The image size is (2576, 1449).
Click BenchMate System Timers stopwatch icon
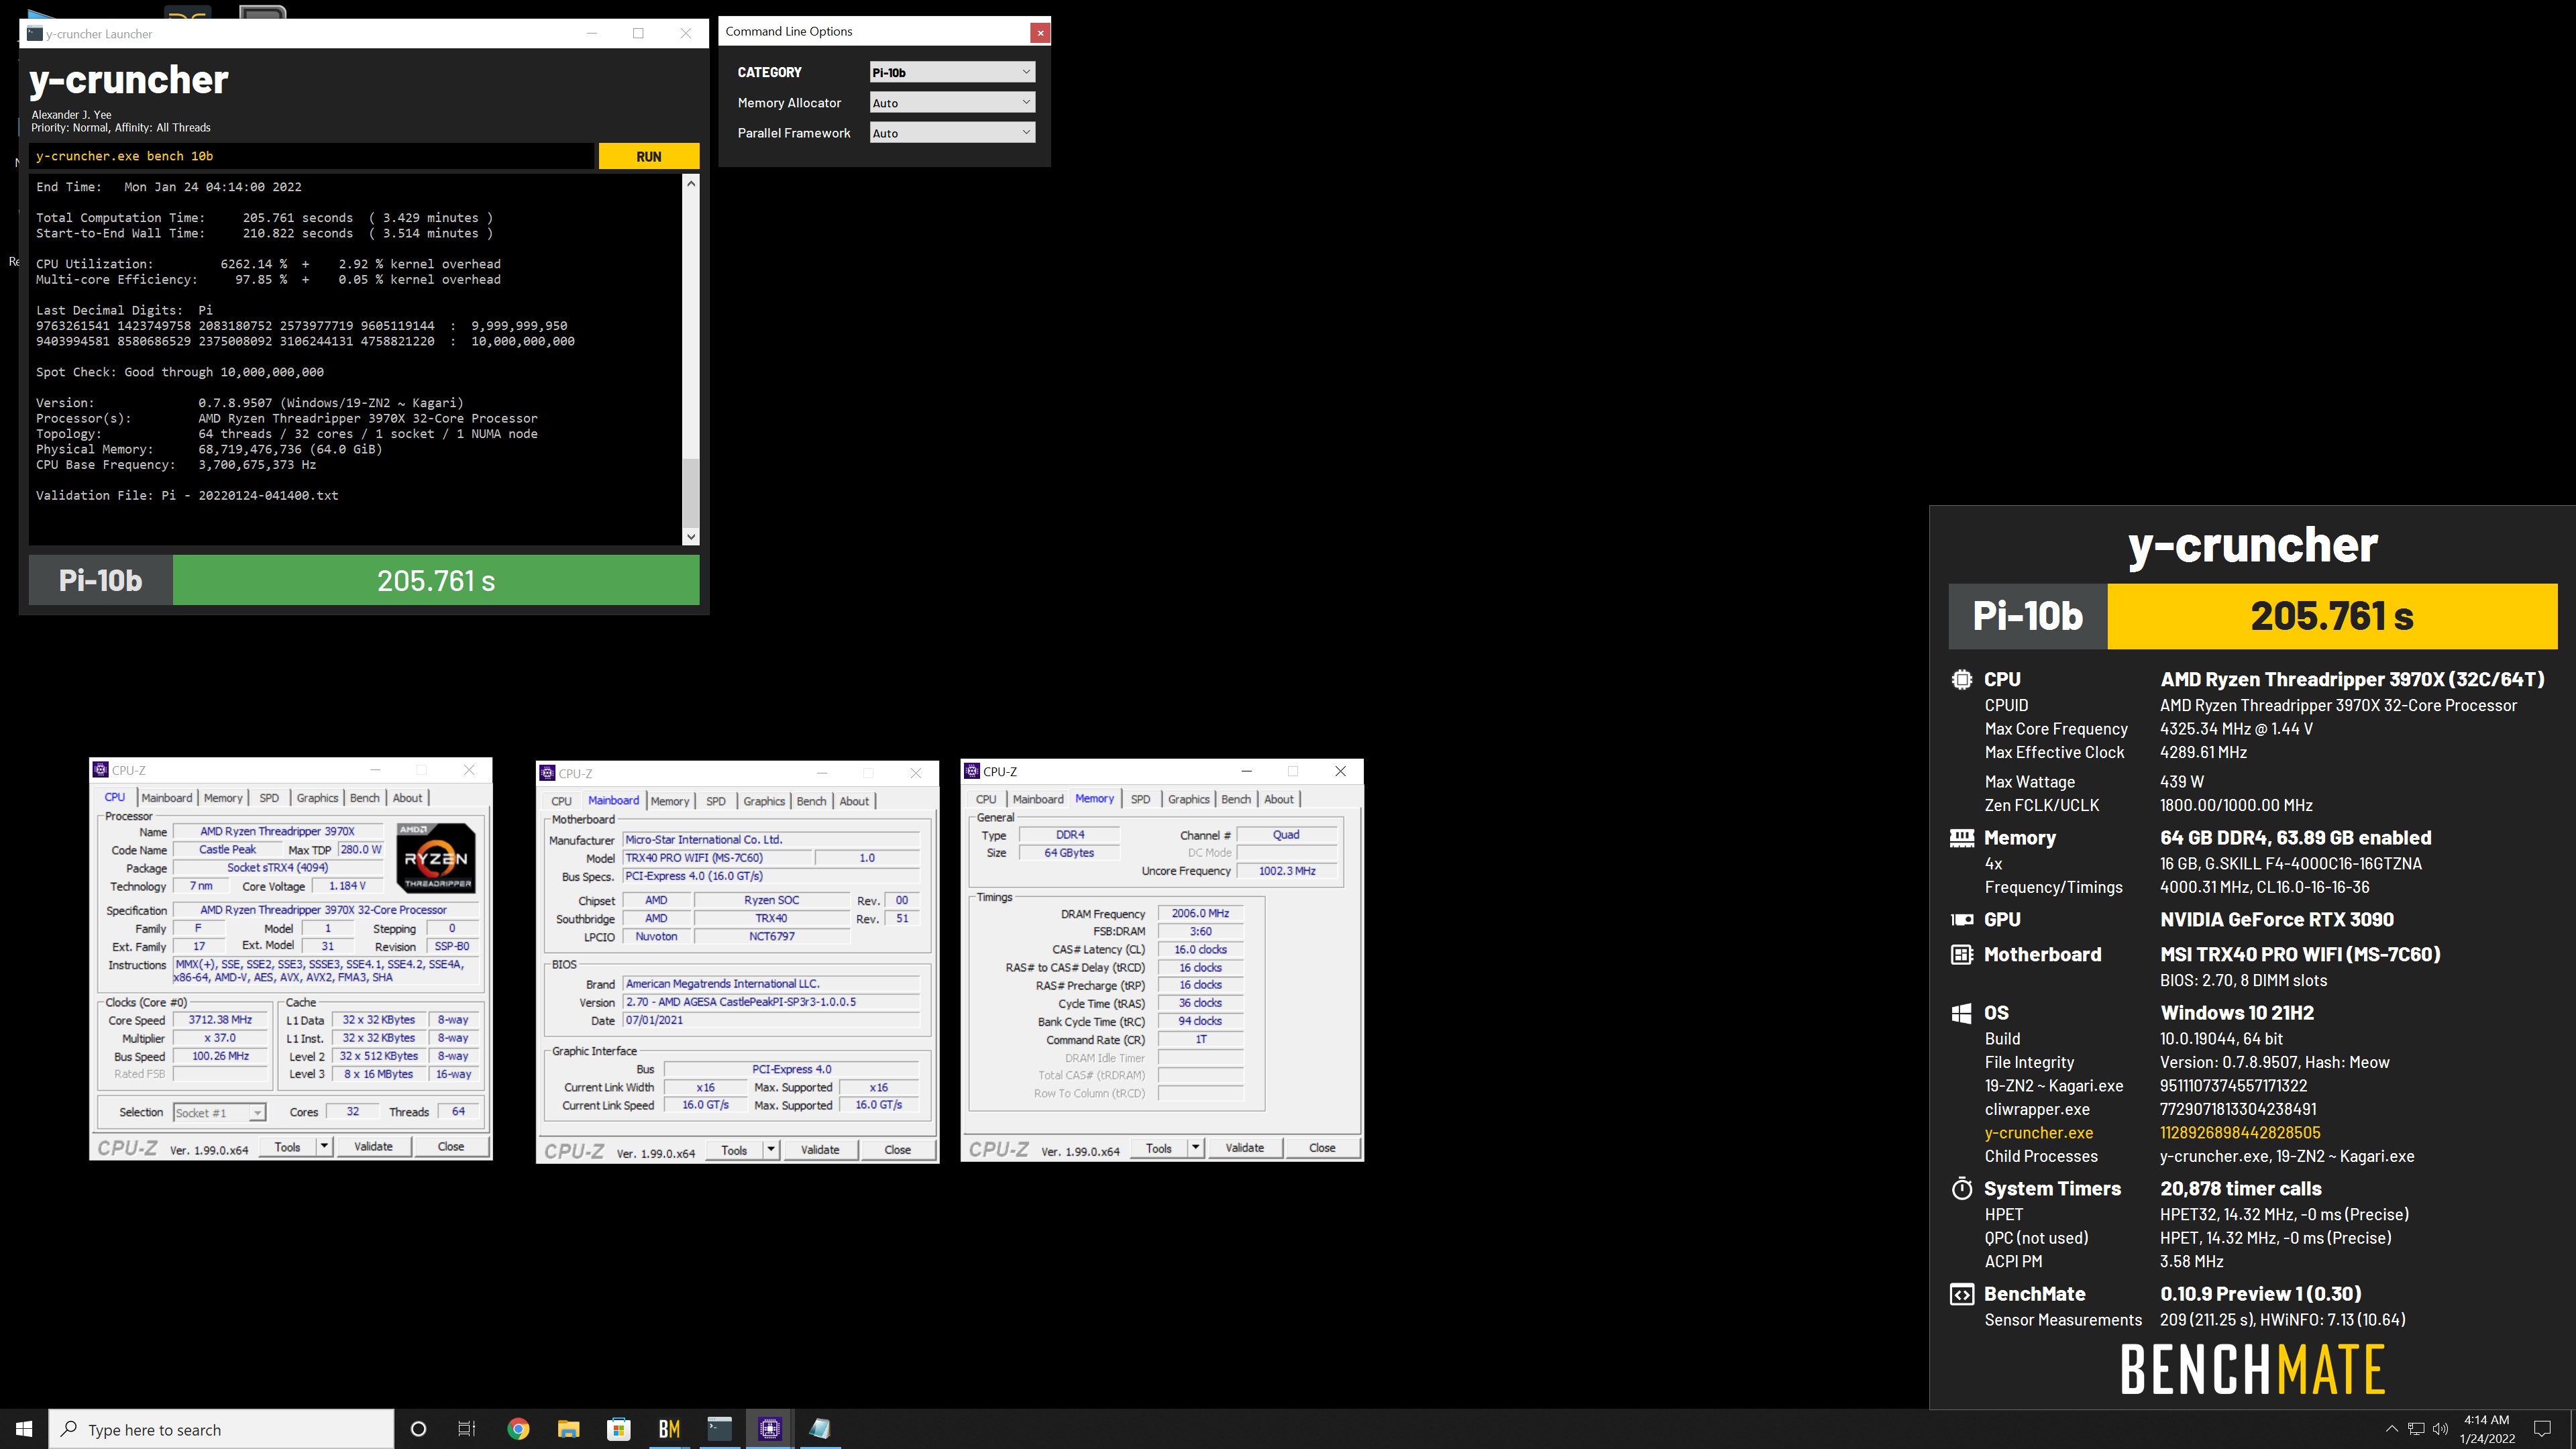pyautogui.click(x=1962, y=1188)
